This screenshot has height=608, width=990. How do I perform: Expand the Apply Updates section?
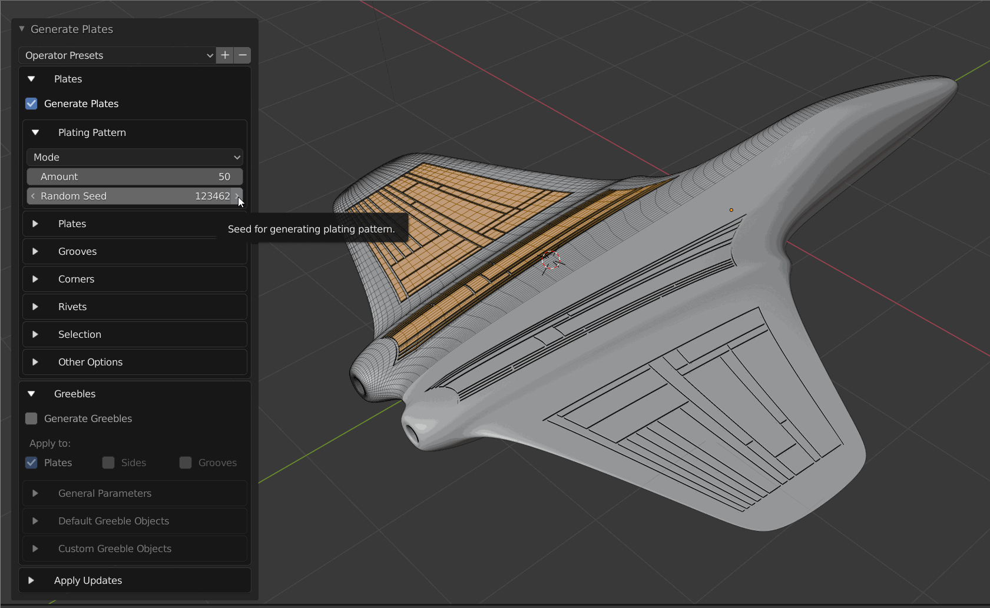click(31, 580)
